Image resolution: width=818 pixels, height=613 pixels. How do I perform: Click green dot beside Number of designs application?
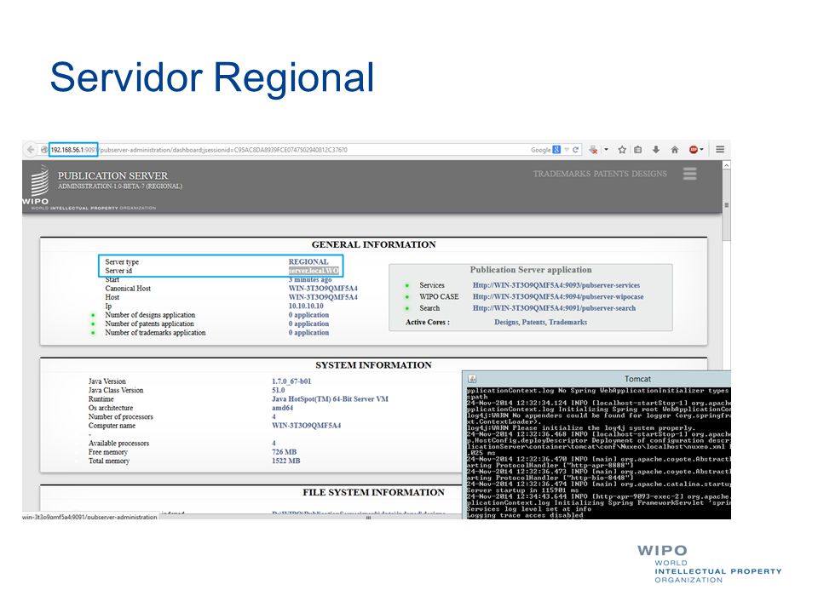click(93, 315)
